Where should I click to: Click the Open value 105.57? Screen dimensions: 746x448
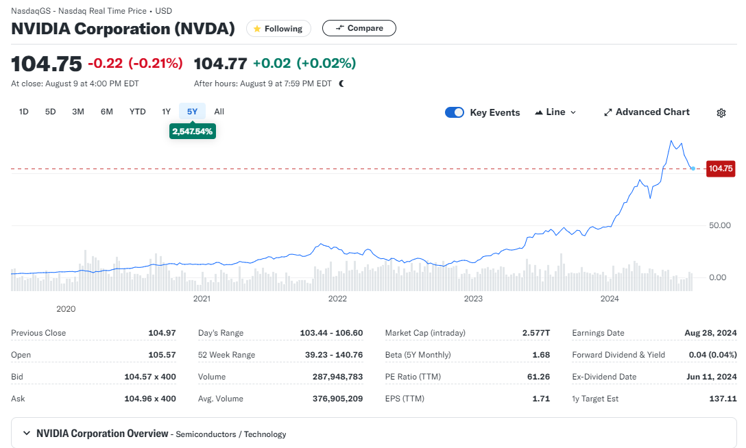(x=163, y=355)
